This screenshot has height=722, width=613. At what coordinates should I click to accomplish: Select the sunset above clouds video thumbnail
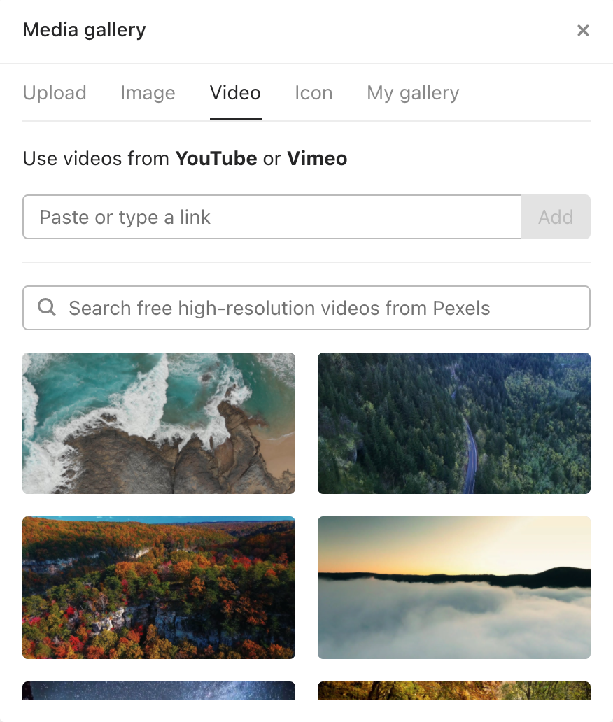point(454,588)
